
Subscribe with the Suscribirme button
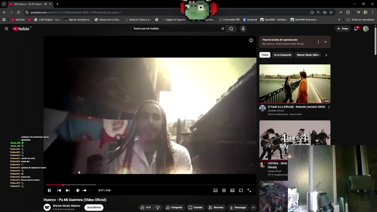pyautogui.click(x=94, y=207)
